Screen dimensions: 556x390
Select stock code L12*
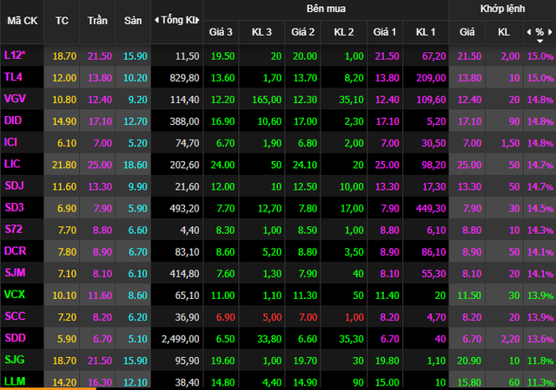[x=15, y=55]
